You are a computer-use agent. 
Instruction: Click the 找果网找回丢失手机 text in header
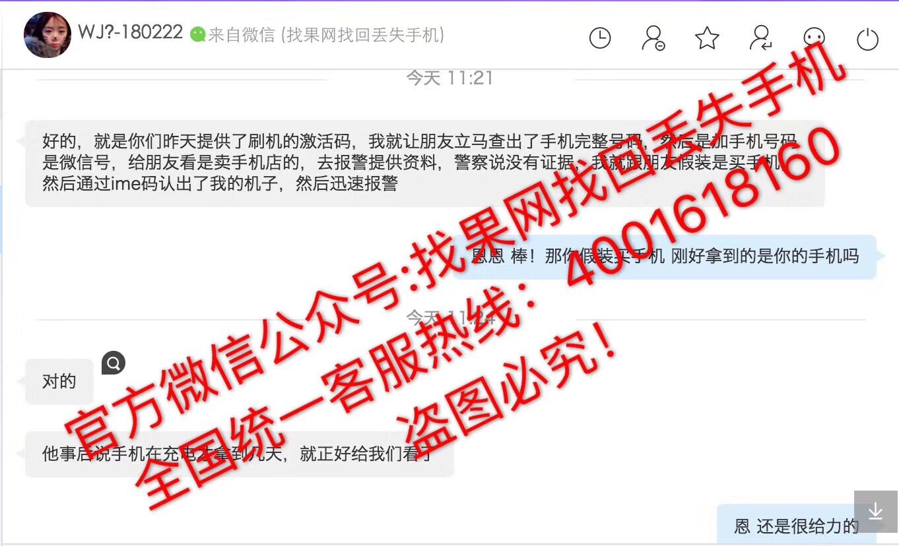tap(362, 34)
